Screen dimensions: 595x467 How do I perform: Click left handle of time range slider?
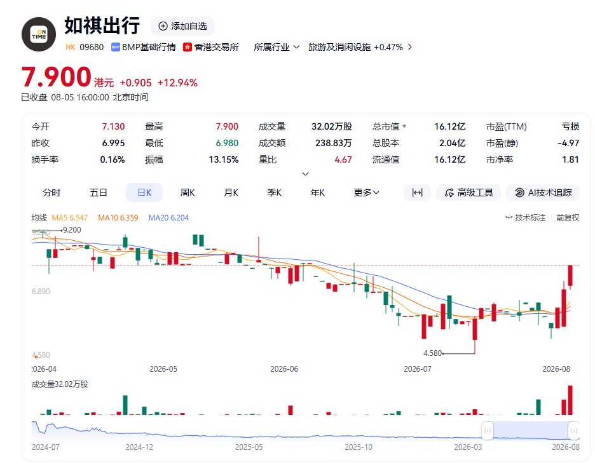(x=488, y=431)
